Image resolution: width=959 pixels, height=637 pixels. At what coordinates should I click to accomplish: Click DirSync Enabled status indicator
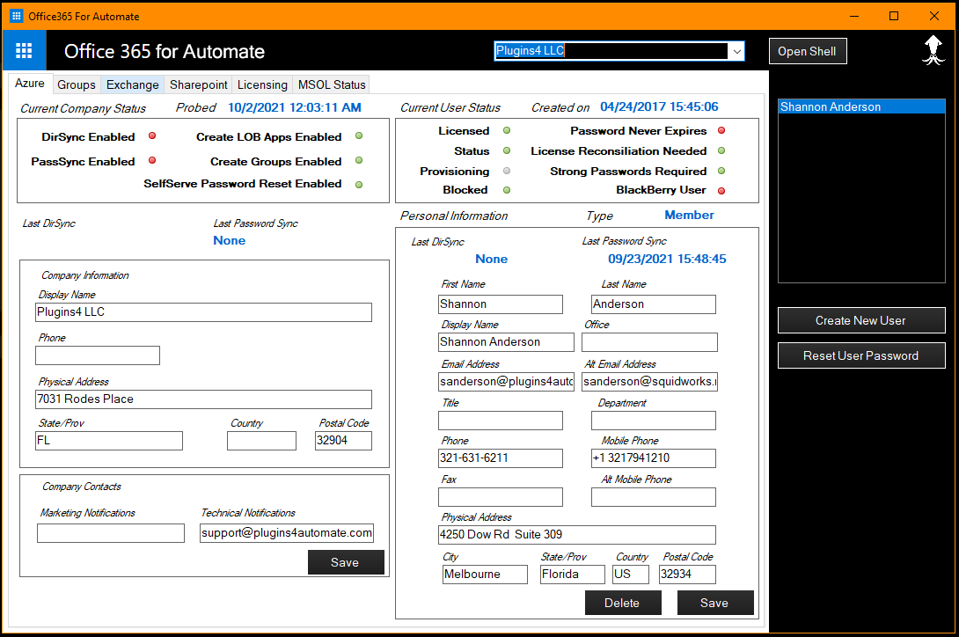point(152,135)
